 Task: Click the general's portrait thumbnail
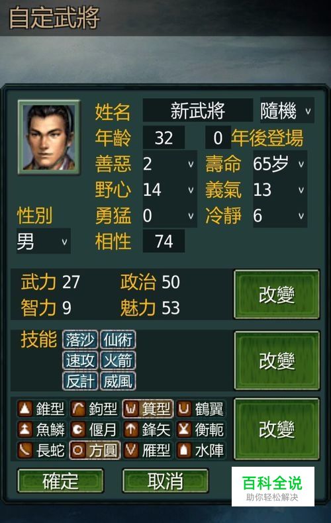(x=49, y=137)
